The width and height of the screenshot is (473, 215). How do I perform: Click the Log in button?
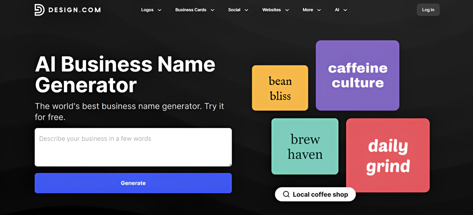click(x=428, y=10)
